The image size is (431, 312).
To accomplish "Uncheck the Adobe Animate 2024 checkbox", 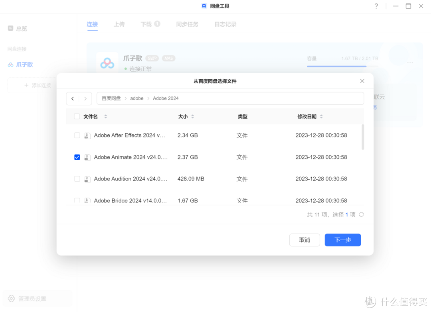I will tap(77, 157).
